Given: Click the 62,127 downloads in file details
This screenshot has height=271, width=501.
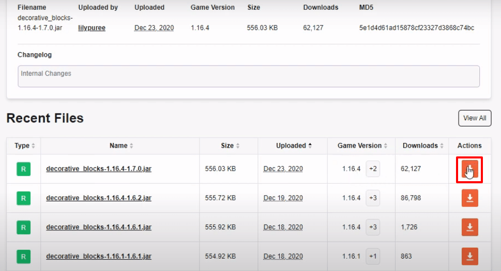Looking at the screenshot, I should pyautogui.click(x=313, y=28).
